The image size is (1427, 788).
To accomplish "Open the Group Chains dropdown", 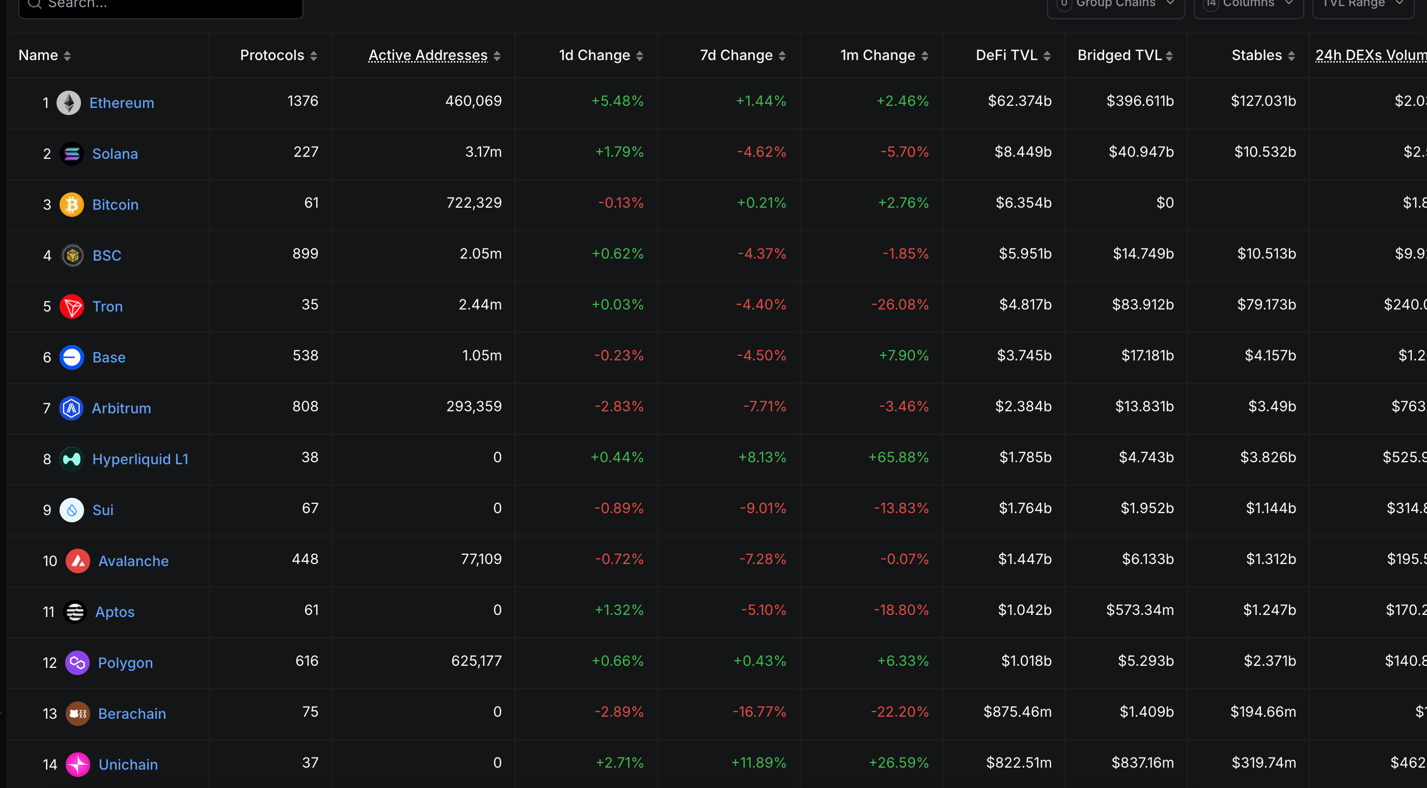I will click(x=1115, y=5).
